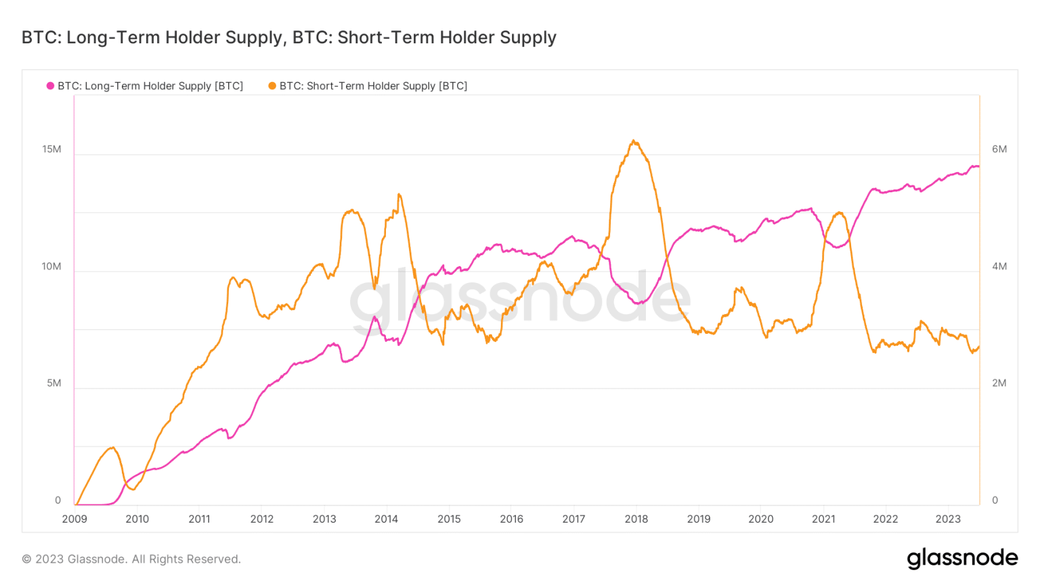The image size is (1040, 585).
Task: Click the BTC: Long-Term Holder Supply [BTC] legend label
Action: (150, 86)
